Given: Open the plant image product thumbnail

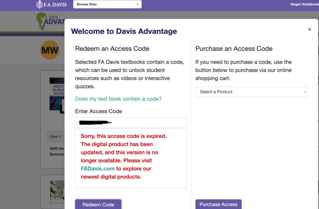Looking at the screenshot, I should point(57,192).
